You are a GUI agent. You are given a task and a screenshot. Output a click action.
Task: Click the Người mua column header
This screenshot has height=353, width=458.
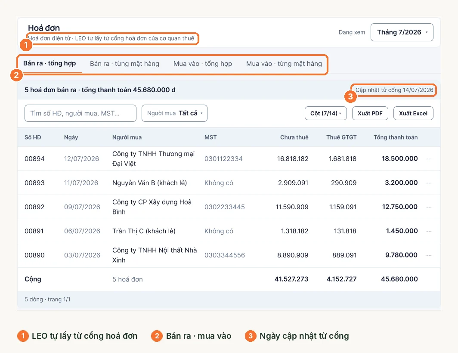127,137
